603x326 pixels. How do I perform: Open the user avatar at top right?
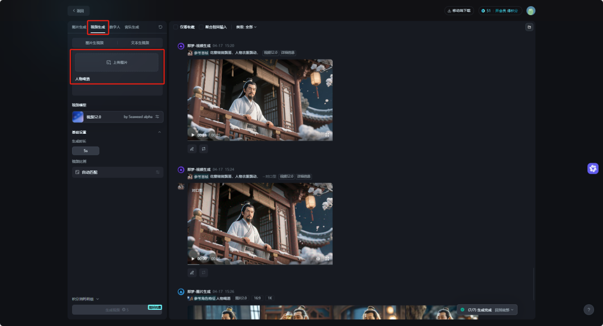point(530,11)
